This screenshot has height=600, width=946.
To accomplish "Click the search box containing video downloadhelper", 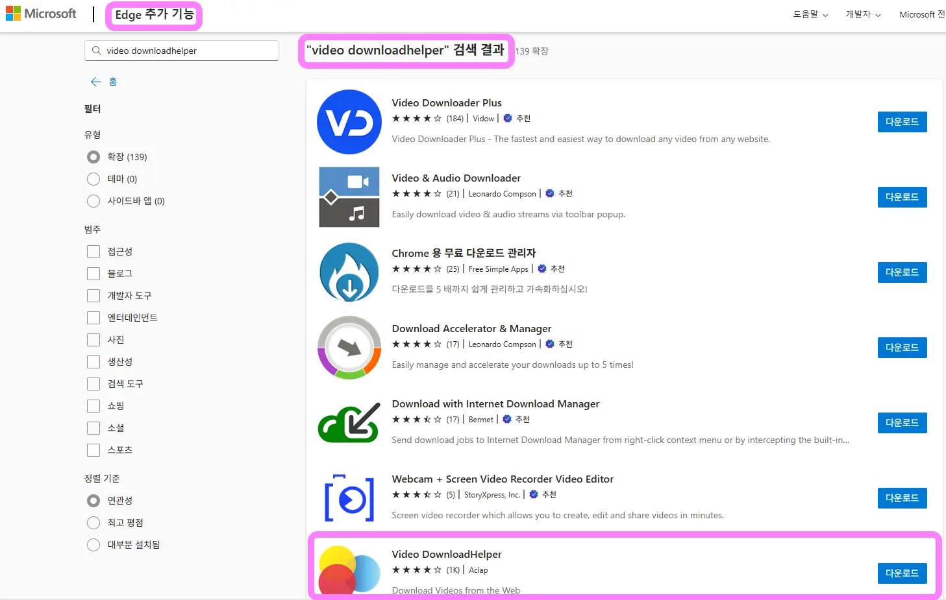I will point(182,51).
